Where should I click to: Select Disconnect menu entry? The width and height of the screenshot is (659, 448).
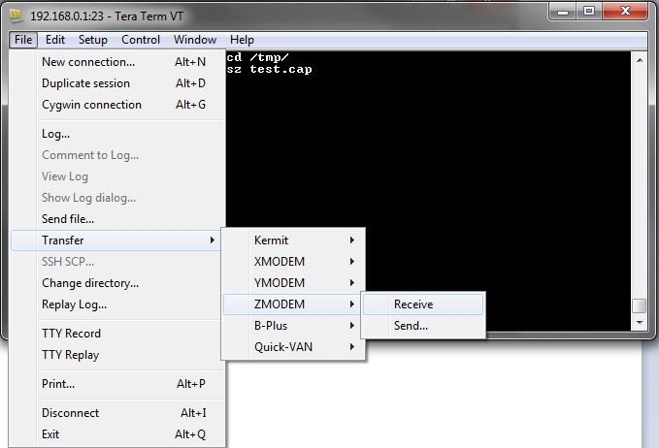click(116, 413)
